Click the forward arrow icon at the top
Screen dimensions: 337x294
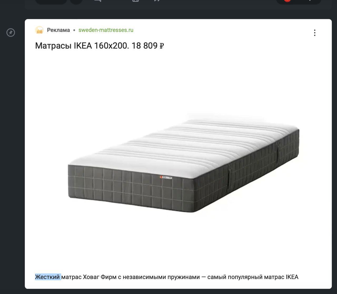tap(157, 1)
